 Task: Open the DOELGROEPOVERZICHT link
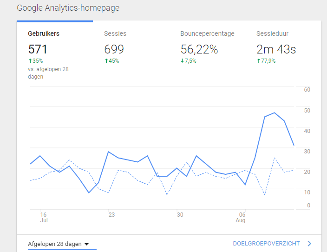(266, 244)
